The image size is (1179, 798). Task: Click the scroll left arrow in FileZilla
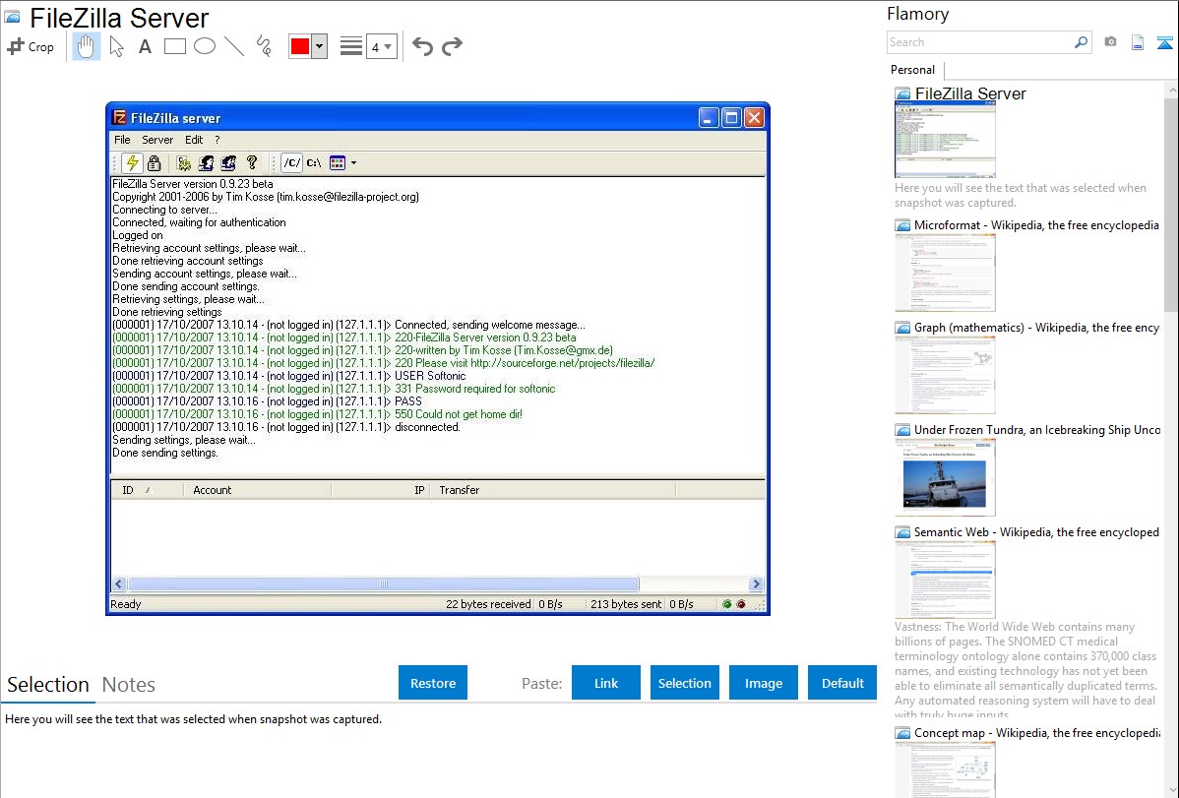[119, 584]
